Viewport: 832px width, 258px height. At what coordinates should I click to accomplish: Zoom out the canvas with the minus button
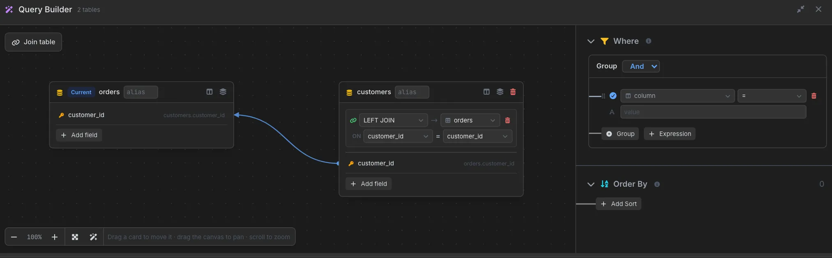(x=14, y=237)
